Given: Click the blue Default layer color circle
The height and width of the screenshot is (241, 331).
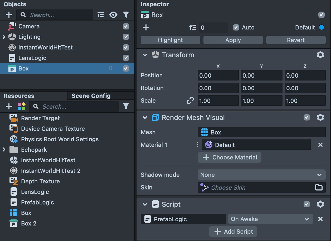Looking at the screenshot, I should [x=321, y=27].
